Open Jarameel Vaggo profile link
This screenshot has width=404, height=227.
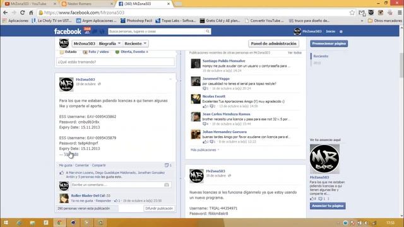(x=216, y=78)
